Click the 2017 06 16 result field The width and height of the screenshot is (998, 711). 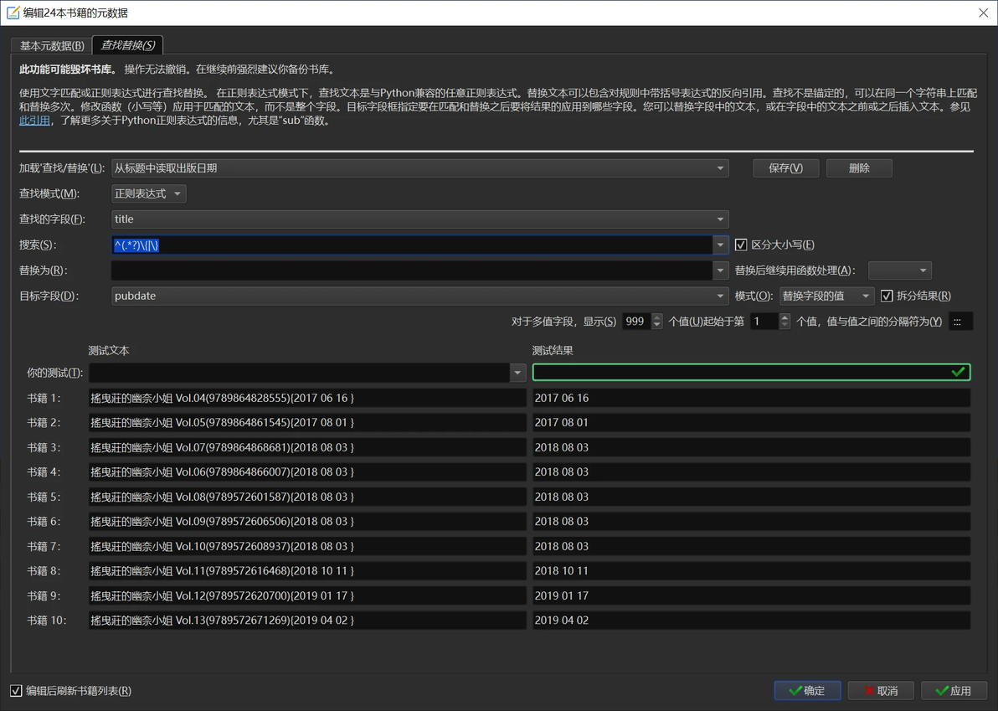point(751,398)
